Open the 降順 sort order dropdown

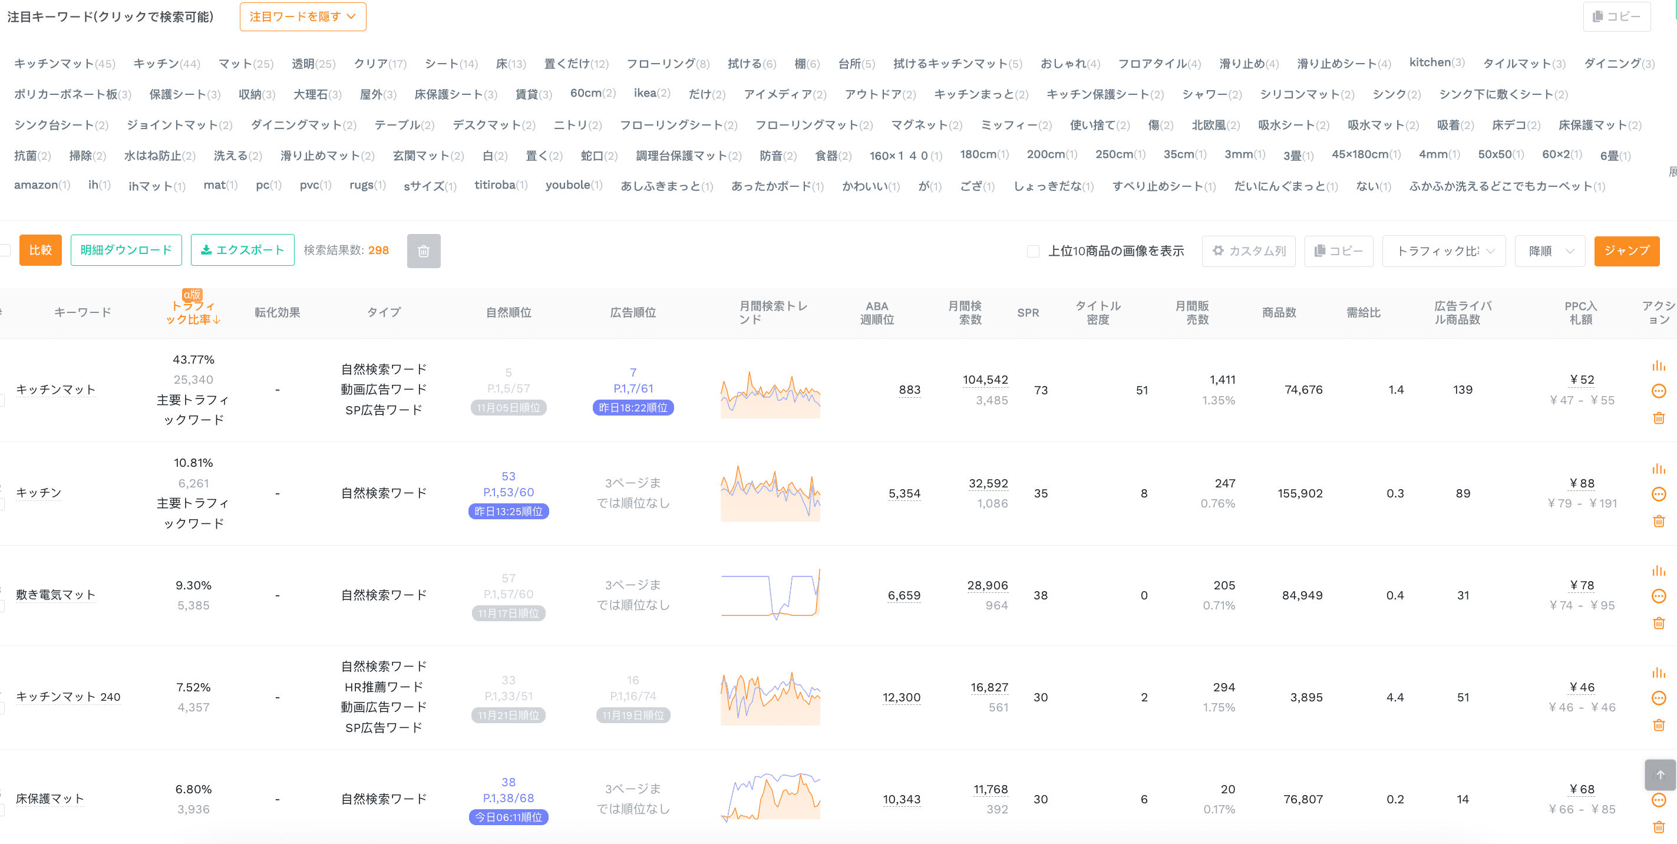[x=1549, y=252]
